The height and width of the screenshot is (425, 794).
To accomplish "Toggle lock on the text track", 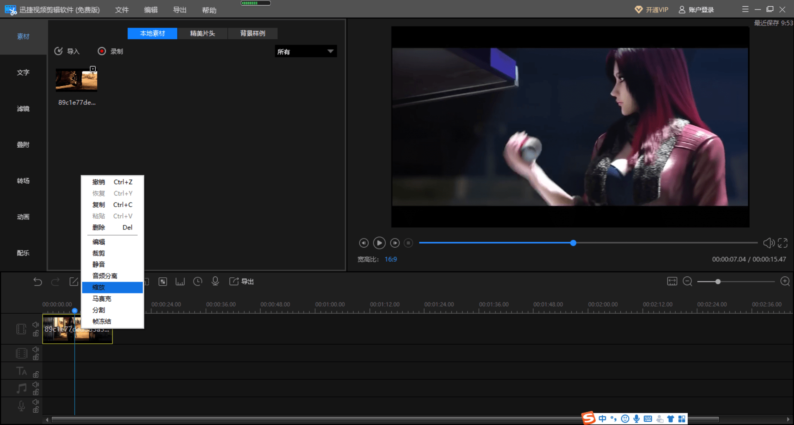I will pyautogui.click(x=36, y=375).
